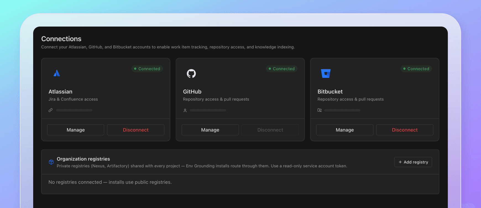Click the repository folder icon in Bitbucket card
The height and width of the screenshot is (208, 481).
point(320,110)
